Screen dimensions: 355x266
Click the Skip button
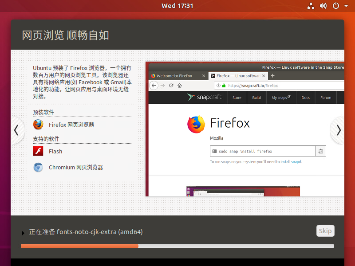[325, 231]
